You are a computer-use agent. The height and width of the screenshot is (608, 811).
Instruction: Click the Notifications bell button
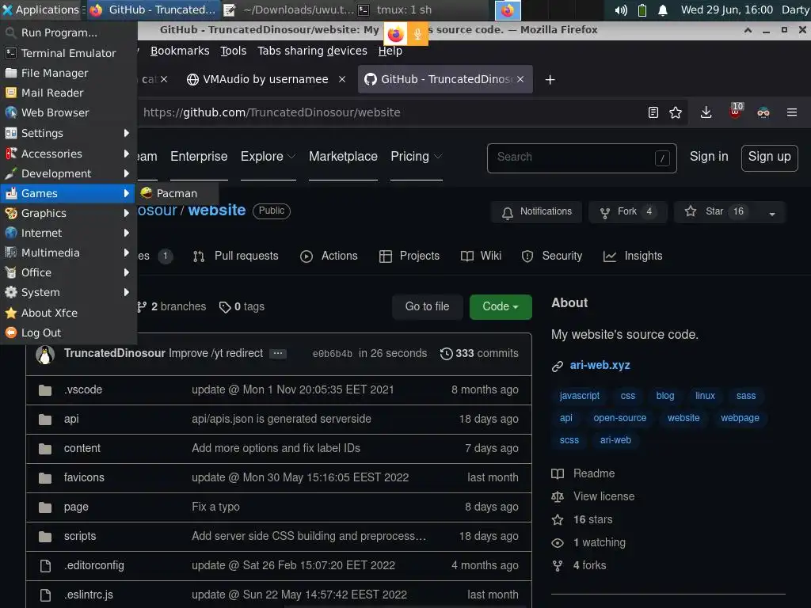click(537, 212)
